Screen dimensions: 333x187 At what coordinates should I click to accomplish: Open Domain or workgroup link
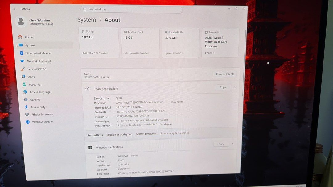coord(119,134)
